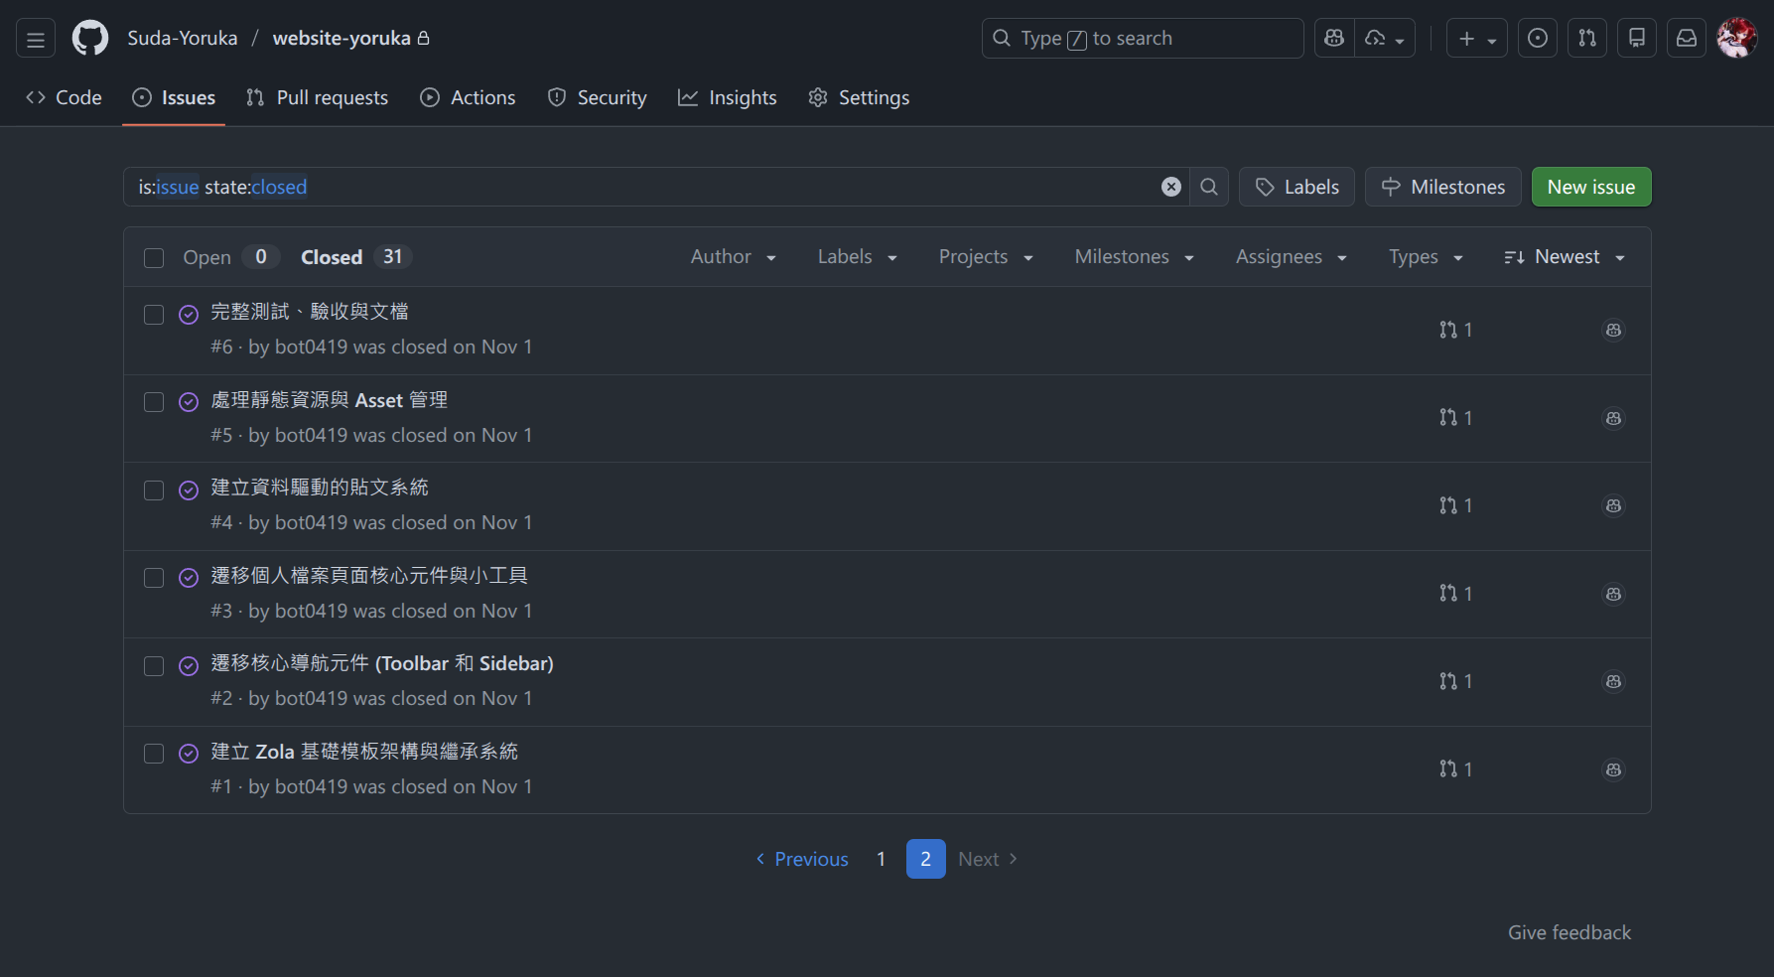Open user profile avatar menu
This screenshot has width=1774, height=977.
(1735, 39)
